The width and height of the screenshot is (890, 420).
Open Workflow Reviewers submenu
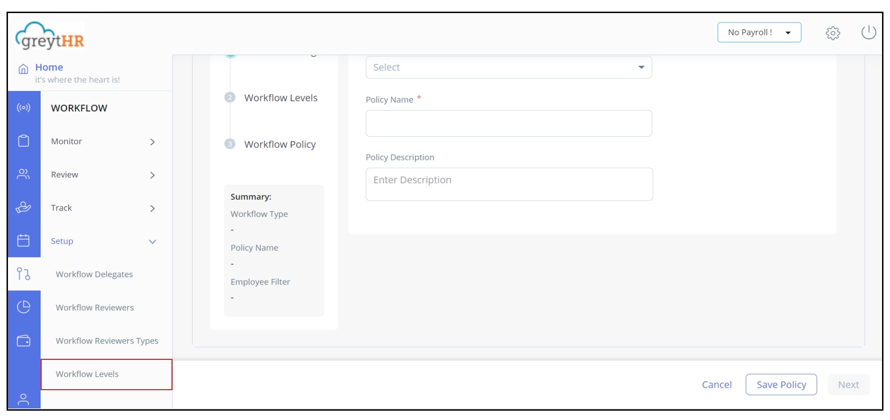[x=95, y=308]
